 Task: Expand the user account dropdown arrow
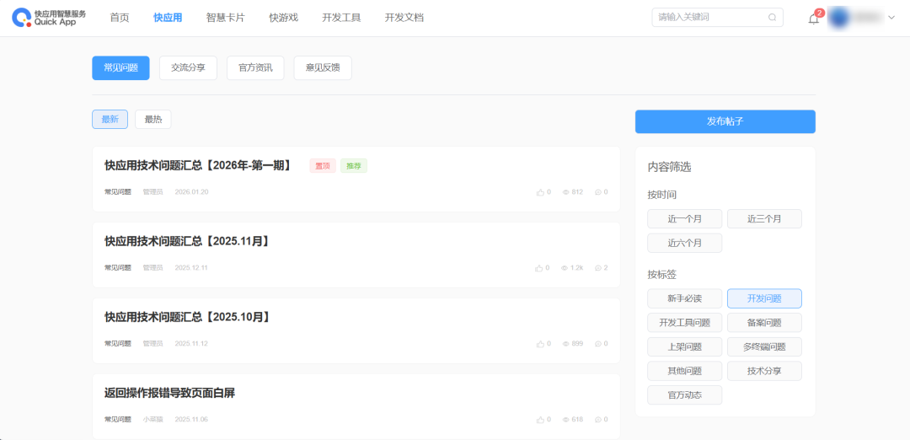(x=891, y=18)
